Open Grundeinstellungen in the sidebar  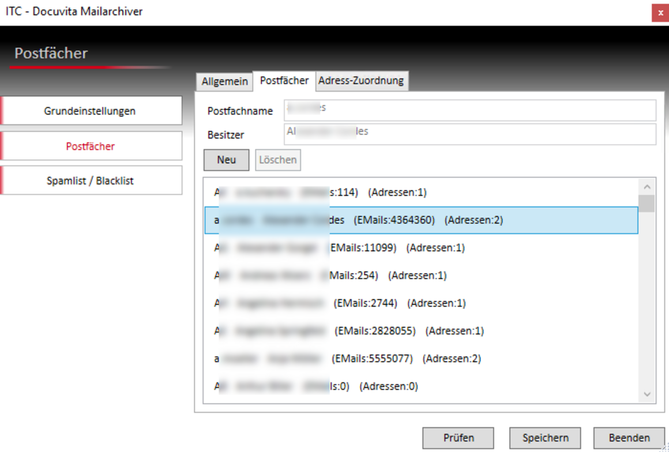click(91, 111)
